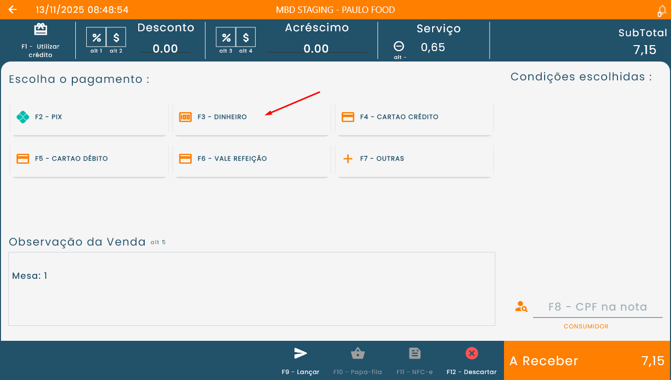
Task: Select dollar discount toggle alt 2
Action: 116,38
